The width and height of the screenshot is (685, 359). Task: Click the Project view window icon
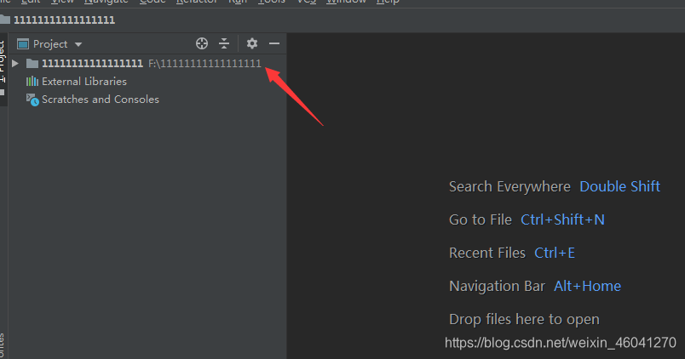tap(23, 44)
